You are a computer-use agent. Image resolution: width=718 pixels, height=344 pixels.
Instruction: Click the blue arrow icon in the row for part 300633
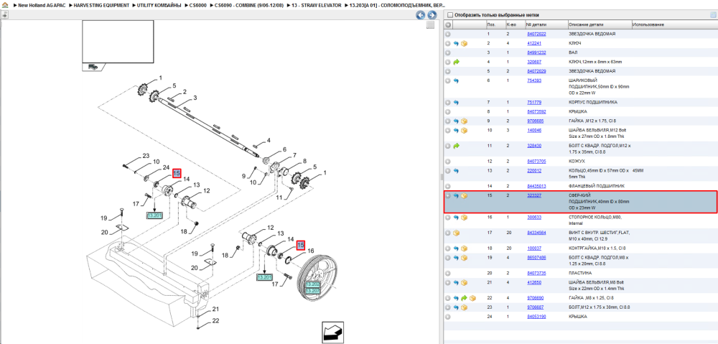[456, 218]
